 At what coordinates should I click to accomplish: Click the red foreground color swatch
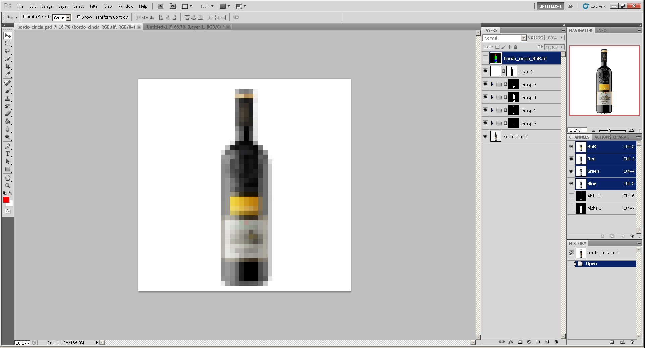pyautogui.click(x=6, y=200)
